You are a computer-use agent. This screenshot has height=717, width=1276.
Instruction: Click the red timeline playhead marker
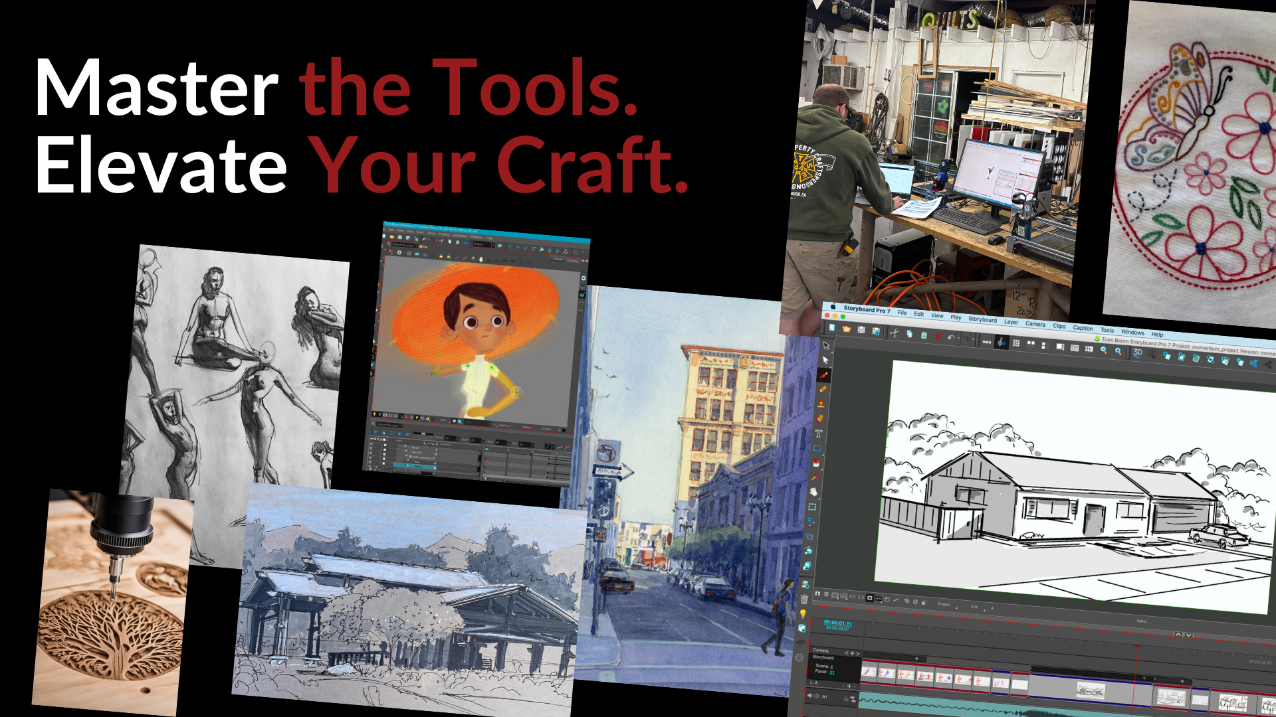1138,645
